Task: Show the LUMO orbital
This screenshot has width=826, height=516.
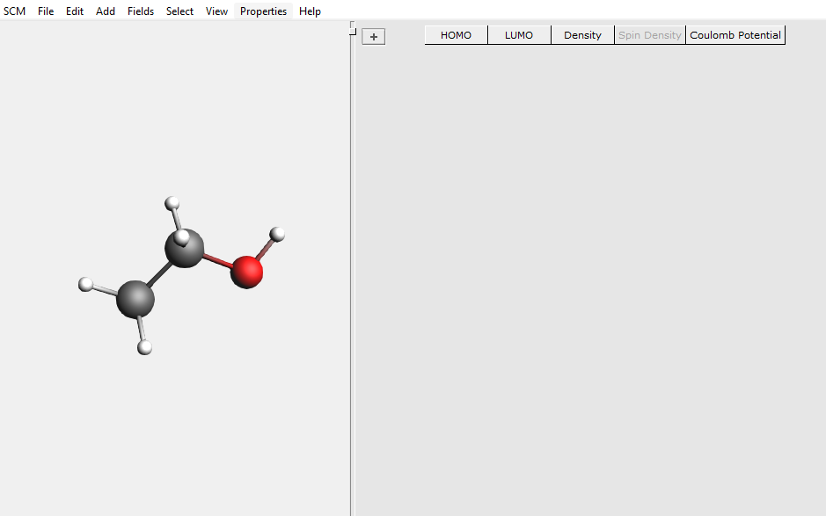Action: coord(519,35)
